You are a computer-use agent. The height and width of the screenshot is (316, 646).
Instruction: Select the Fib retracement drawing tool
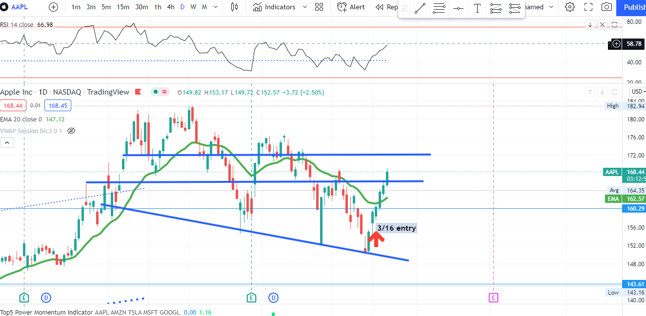pos(439,8)
